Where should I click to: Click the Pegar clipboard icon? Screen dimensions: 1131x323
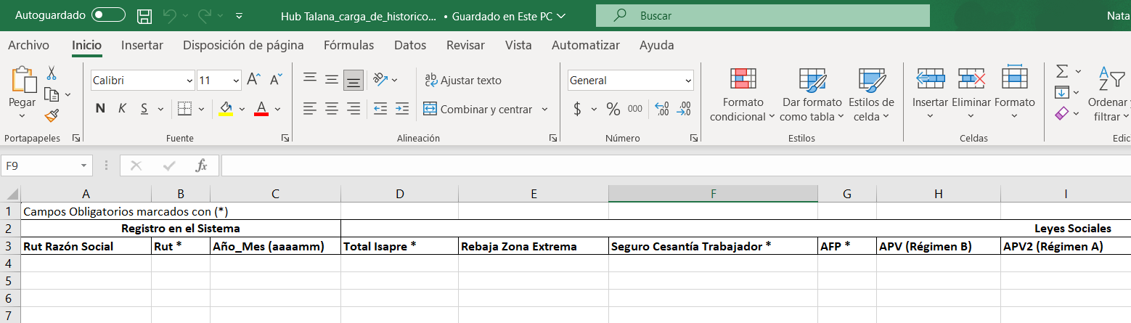[23, 80]
